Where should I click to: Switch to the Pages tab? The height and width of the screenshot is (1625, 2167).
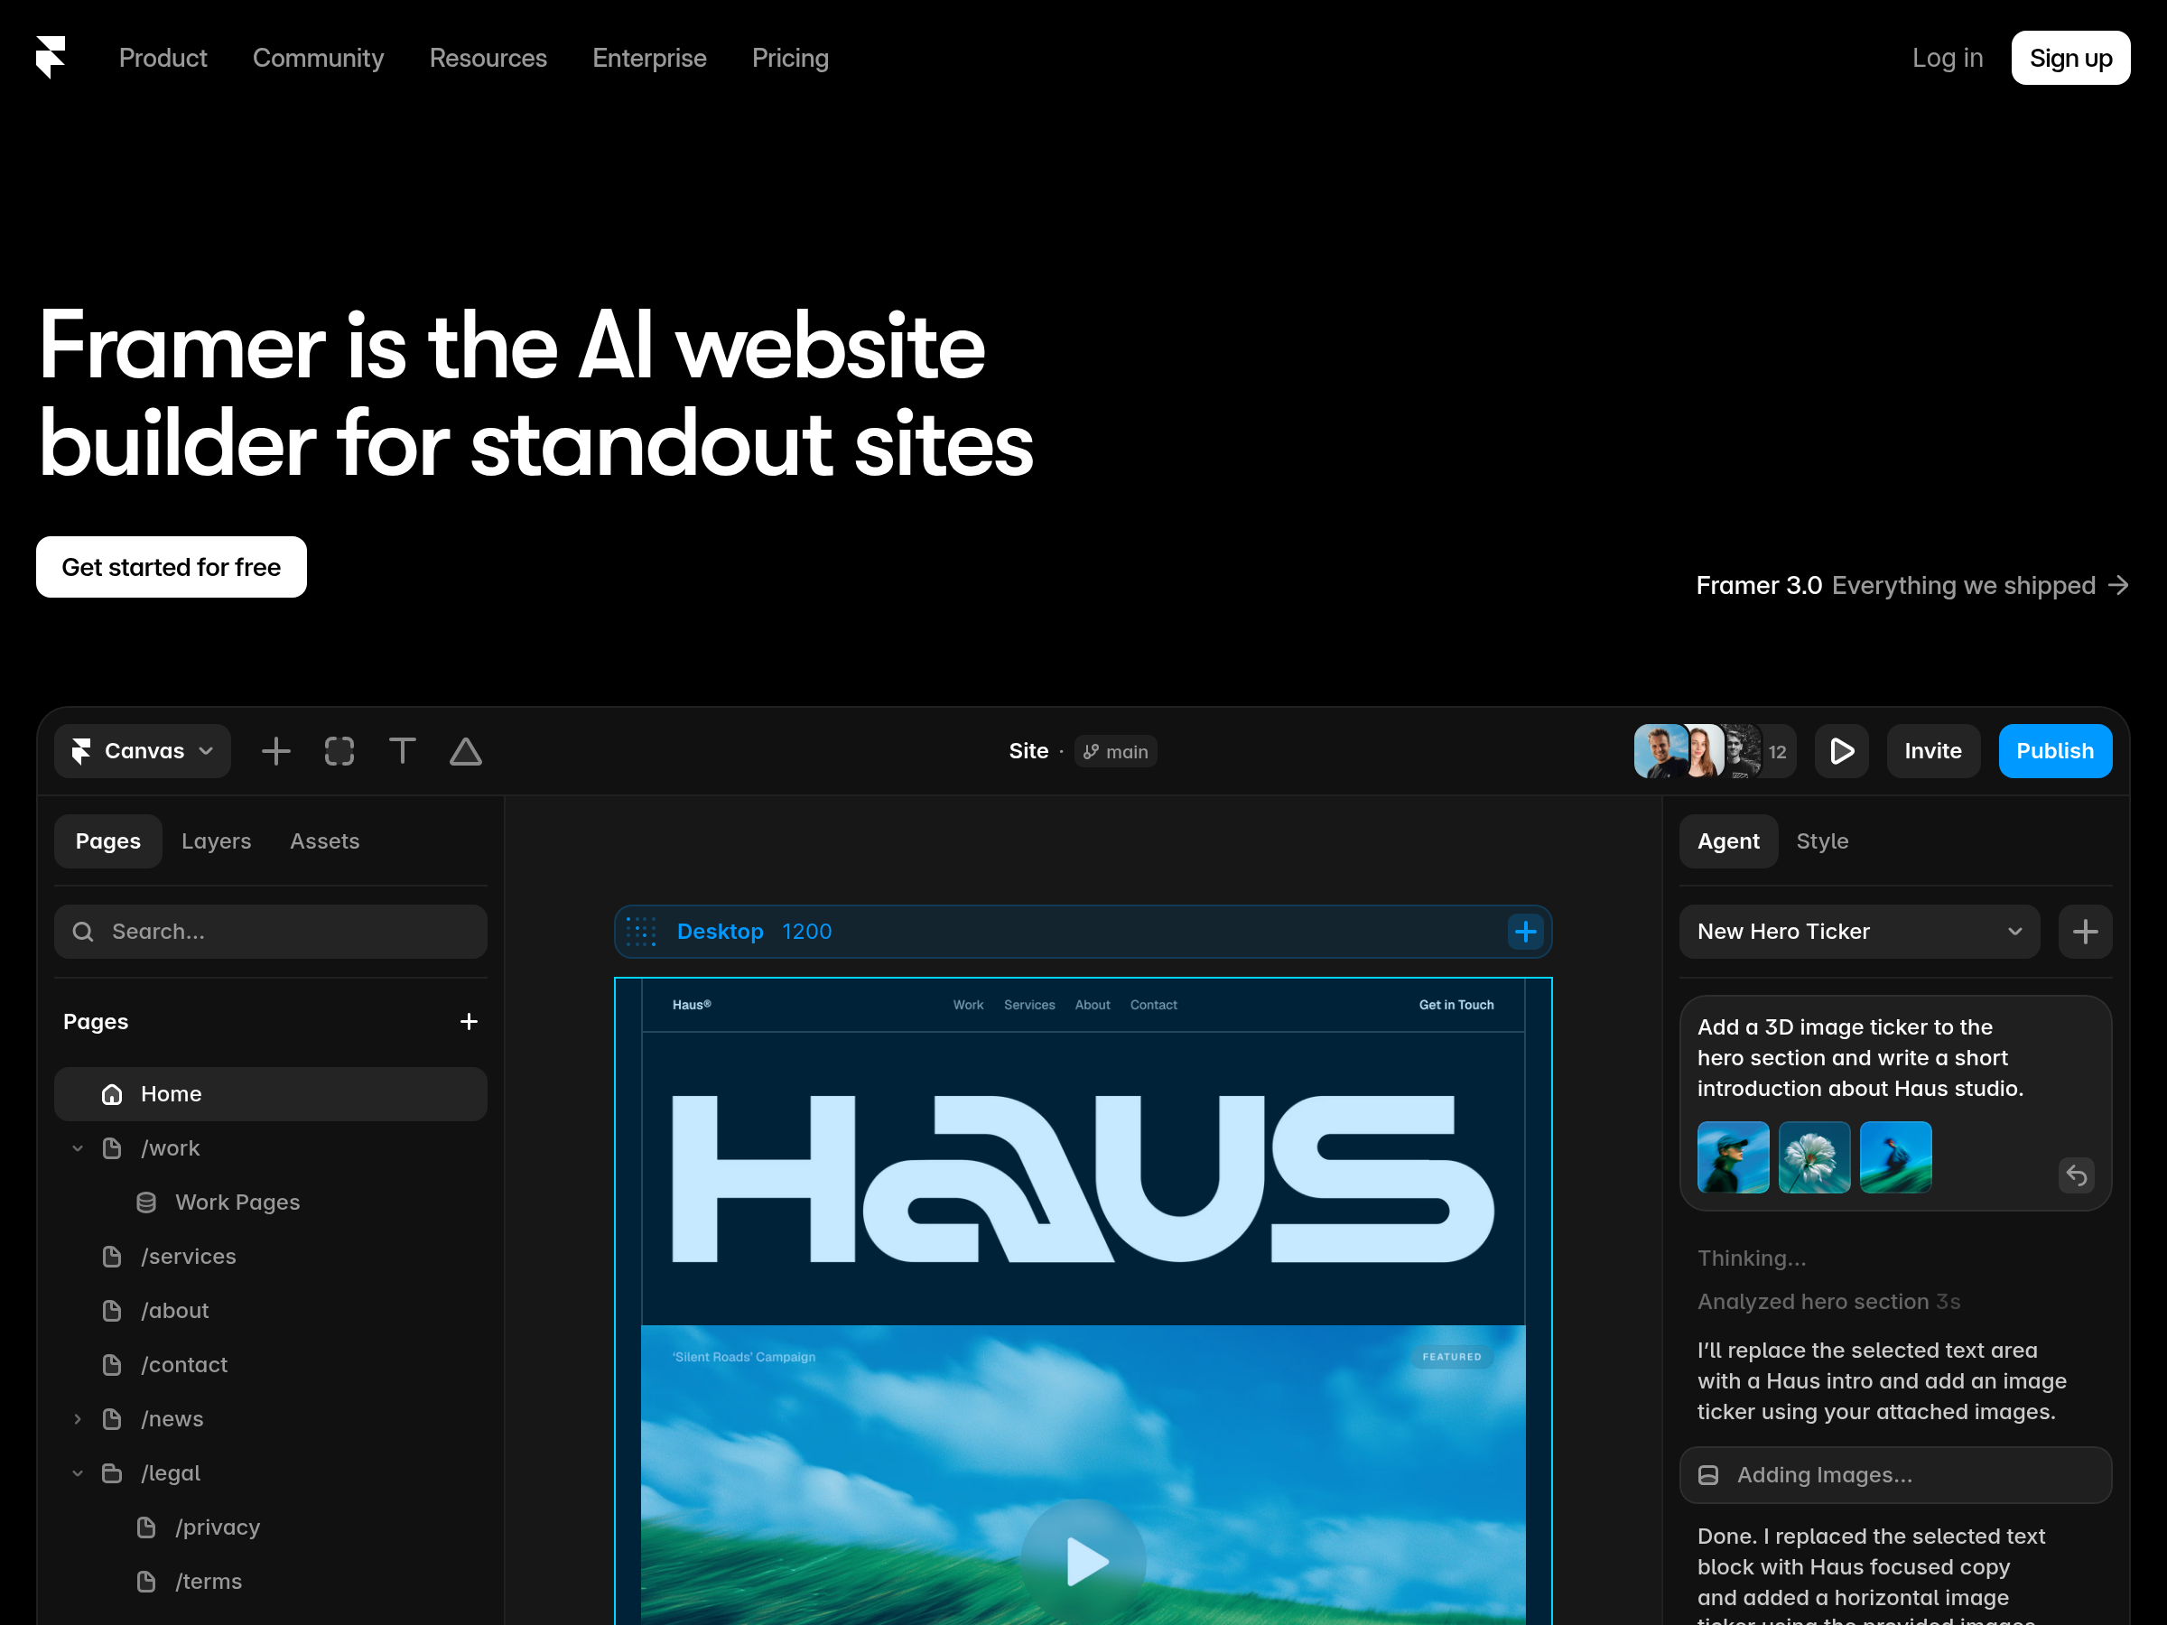pos(107,841)
